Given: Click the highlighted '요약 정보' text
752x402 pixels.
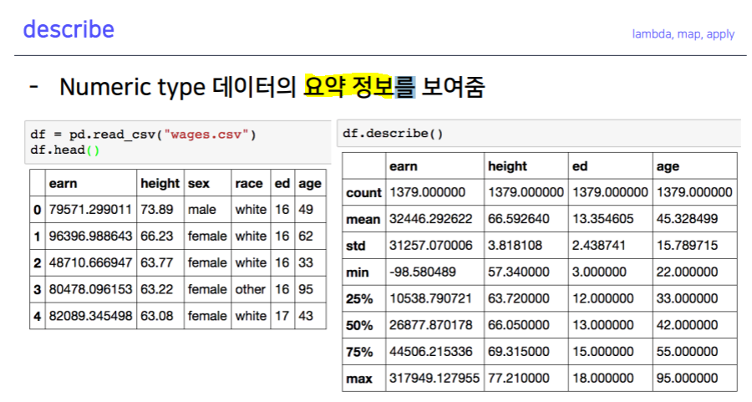Looking at the screenshot, I should tap(348, 86).
